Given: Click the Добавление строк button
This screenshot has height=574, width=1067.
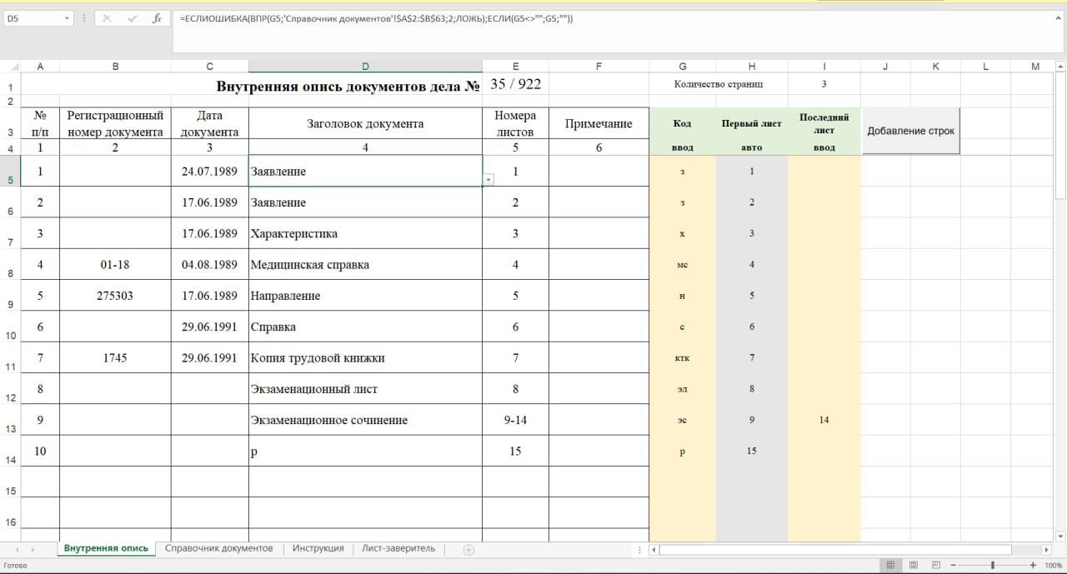Looking at the screenshot, I should click(911, 131).
